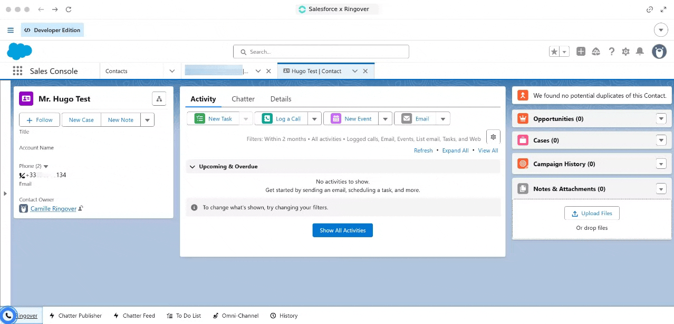Click the user profile avatar
The height and width of the screenshot is (324, 674).
[659, 51]
